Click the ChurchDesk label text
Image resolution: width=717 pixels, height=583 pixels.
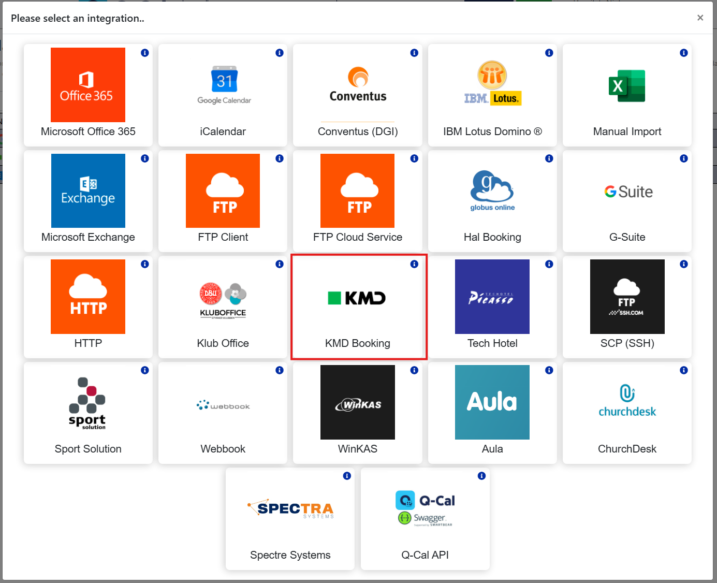coord(627,449)
